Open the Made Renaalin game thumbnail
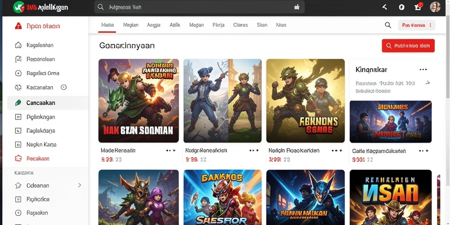Image resolution: width=450 pixels, height=225 pixels. coord(138,101)
